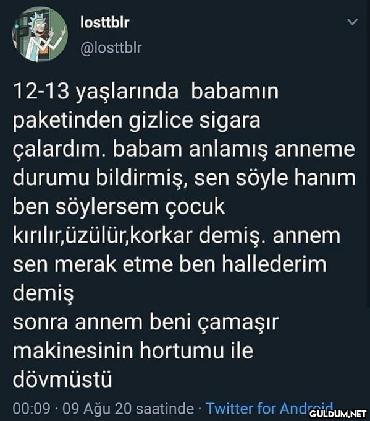370x421 pixels.
Task: Click the GULDUM.NET watermark logo
Action: 338,414
